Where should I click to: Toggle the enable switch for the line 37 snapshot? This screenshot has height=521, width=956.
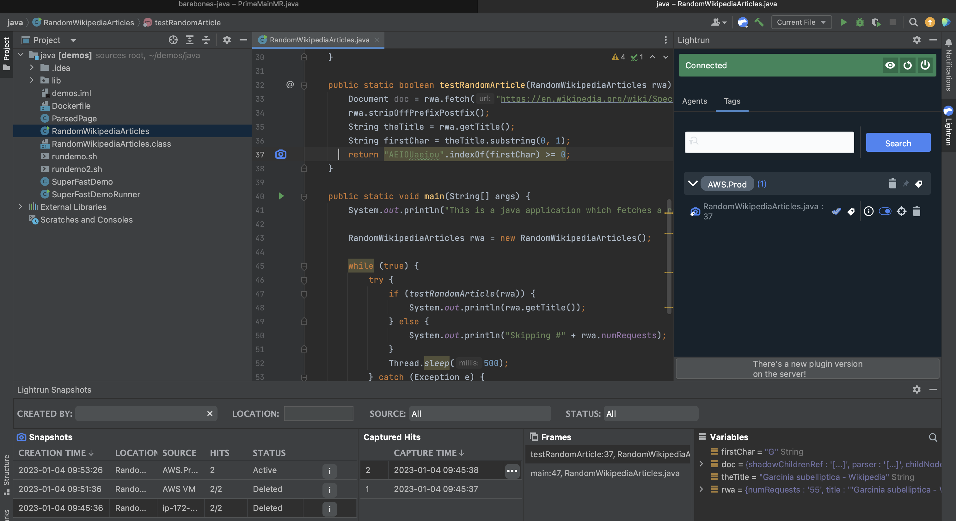(x=885, y=211)
